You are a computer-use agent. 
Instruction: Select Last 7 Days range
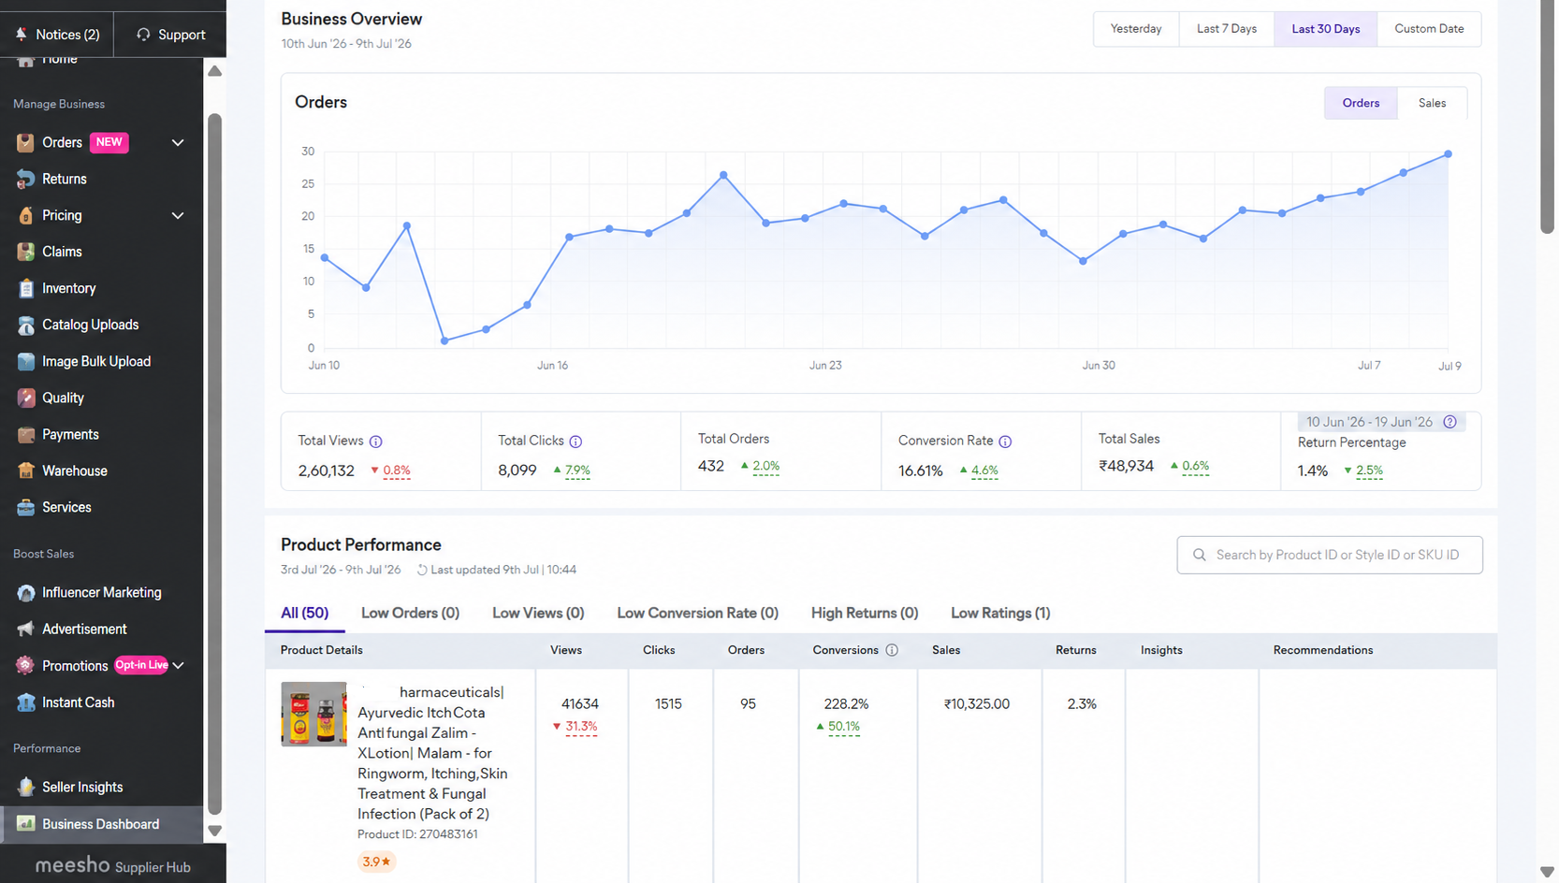point(1227,29)
